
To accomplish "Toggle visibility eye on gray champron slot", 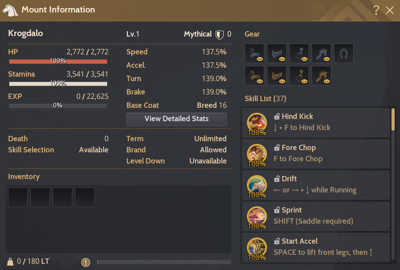I will 327,59.
